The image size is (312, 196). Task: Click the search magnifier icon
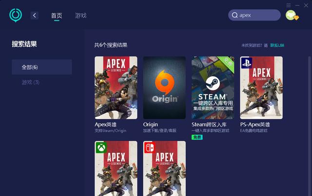tap(234, 15)
